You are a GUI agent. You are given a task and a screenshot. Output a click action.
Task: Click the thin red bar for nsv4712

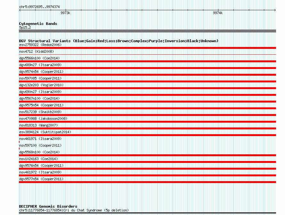click(147, 54)
